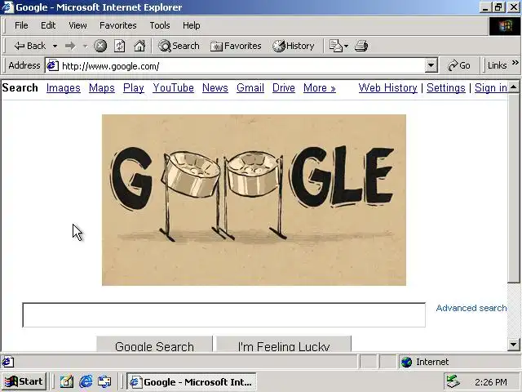This screenshot has width=522, height=392.
Task: Click the I'm Feeling Lucky button
Action: 284,344
